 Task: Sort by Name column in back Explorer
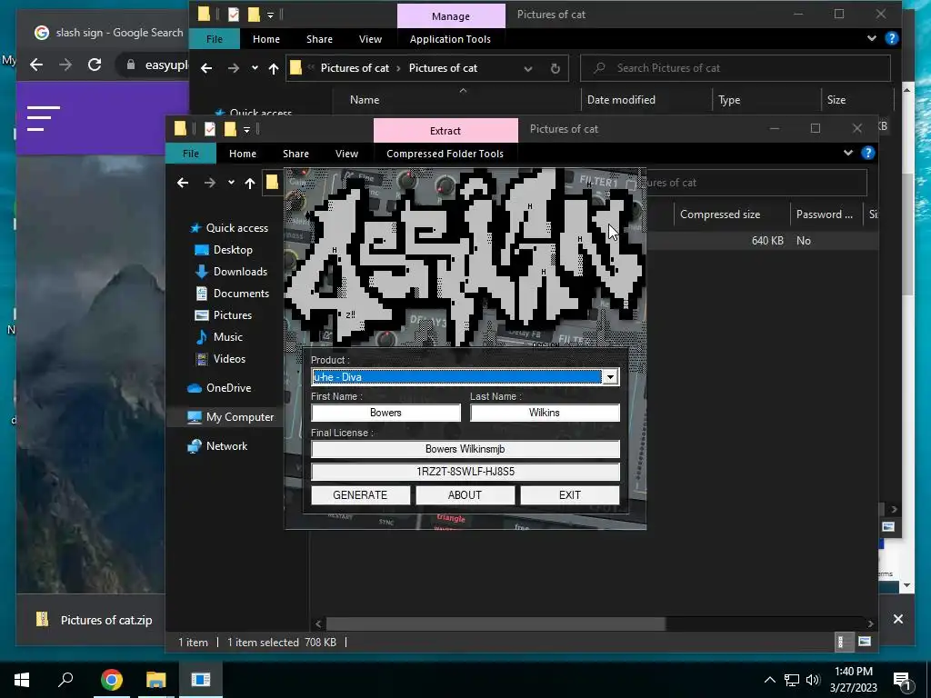456,100
